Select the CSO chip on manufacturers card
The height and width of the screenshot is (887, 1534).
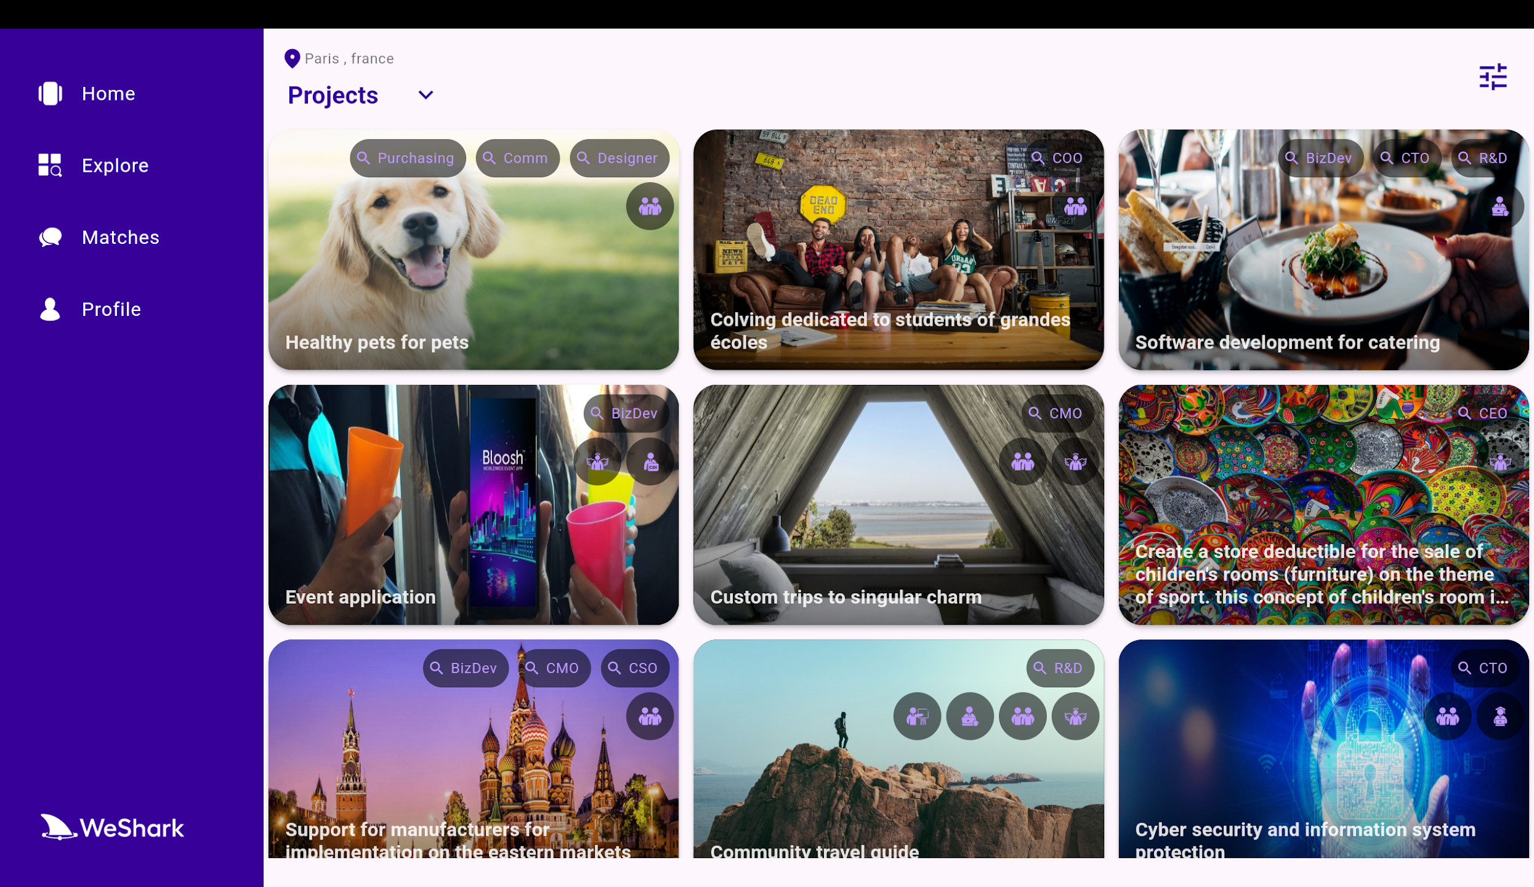(635, 668)
